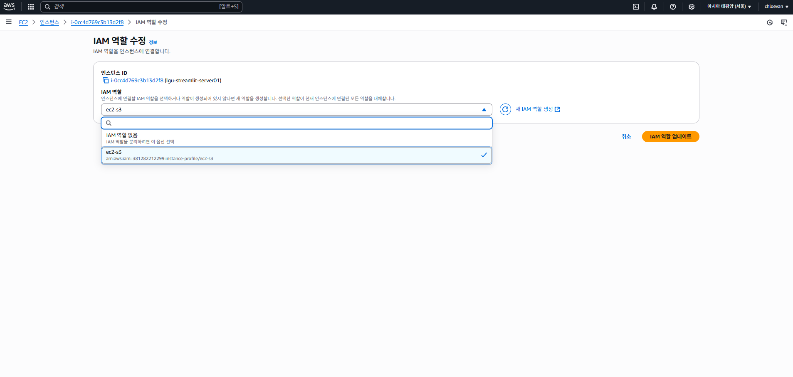
Task: Open the settings gear icon
Action: coord(692,7)
